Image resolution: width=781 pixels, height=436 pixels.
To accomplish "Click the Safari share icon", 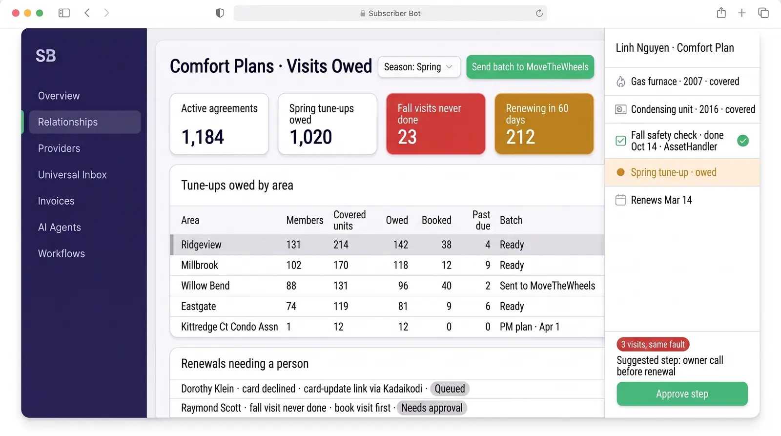I will click(x=721, y=13).
